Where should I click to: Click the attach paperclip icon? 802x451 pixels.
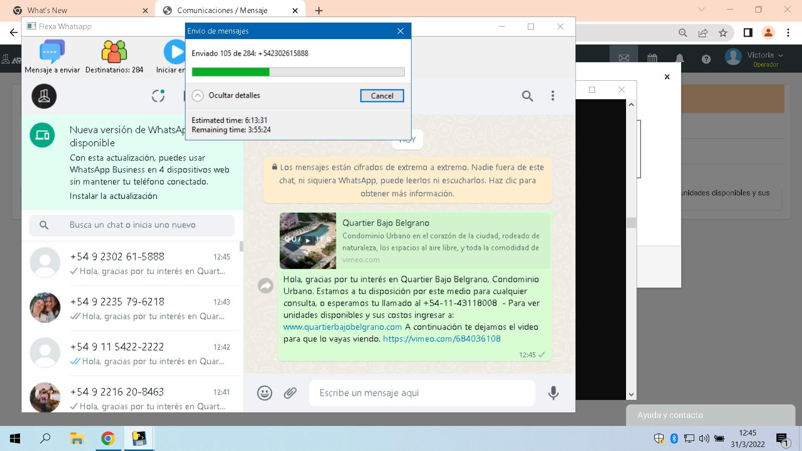(x=290, y=393)
